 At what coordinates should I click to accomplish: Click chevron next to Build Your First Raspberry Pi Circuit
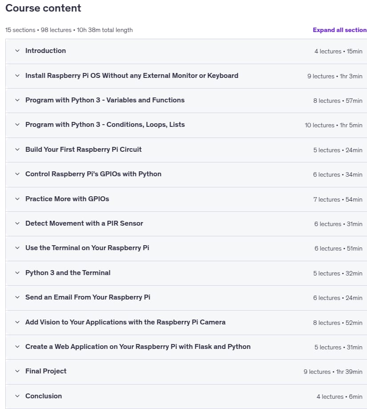[17, 150]
